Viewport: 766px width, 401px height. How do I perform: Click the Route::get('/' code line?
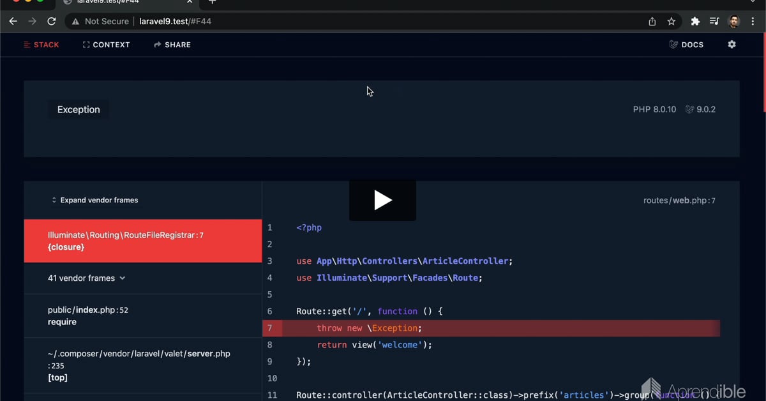[x=370, y=312]
